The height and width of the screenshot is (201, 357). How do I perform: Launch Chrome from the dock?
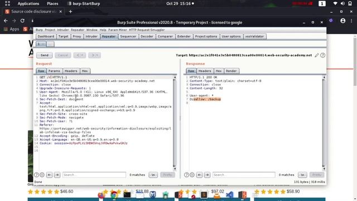[114, 195]
